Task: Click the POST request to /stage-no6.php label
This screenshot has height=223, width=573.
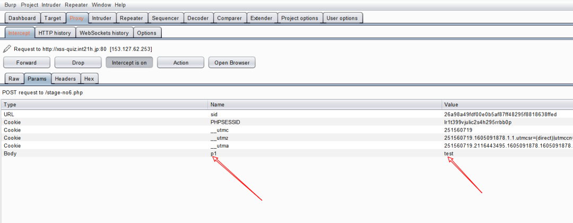Action: pos(42,92)
